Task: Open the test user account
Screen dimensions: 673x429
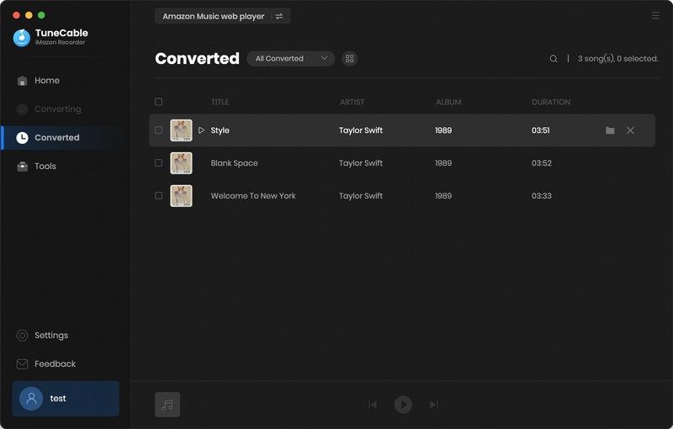Action: click(x=66, y=399)
